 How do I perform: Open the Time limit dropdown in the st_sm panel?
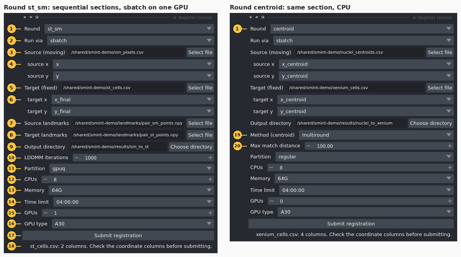[134, 202]
